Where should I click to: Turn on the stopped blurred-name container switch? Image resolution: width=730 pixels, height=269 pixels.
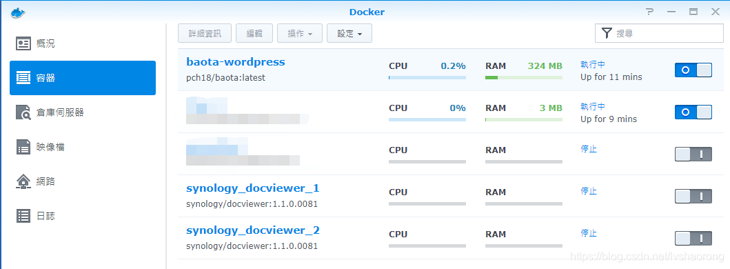pos(693,154)
